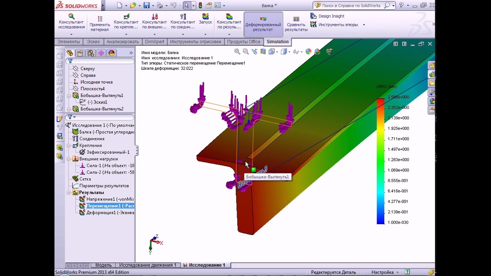Select Зафиксированный-1 fixture
This screenshot has height=276, width=491.
[x=108, y=152]
